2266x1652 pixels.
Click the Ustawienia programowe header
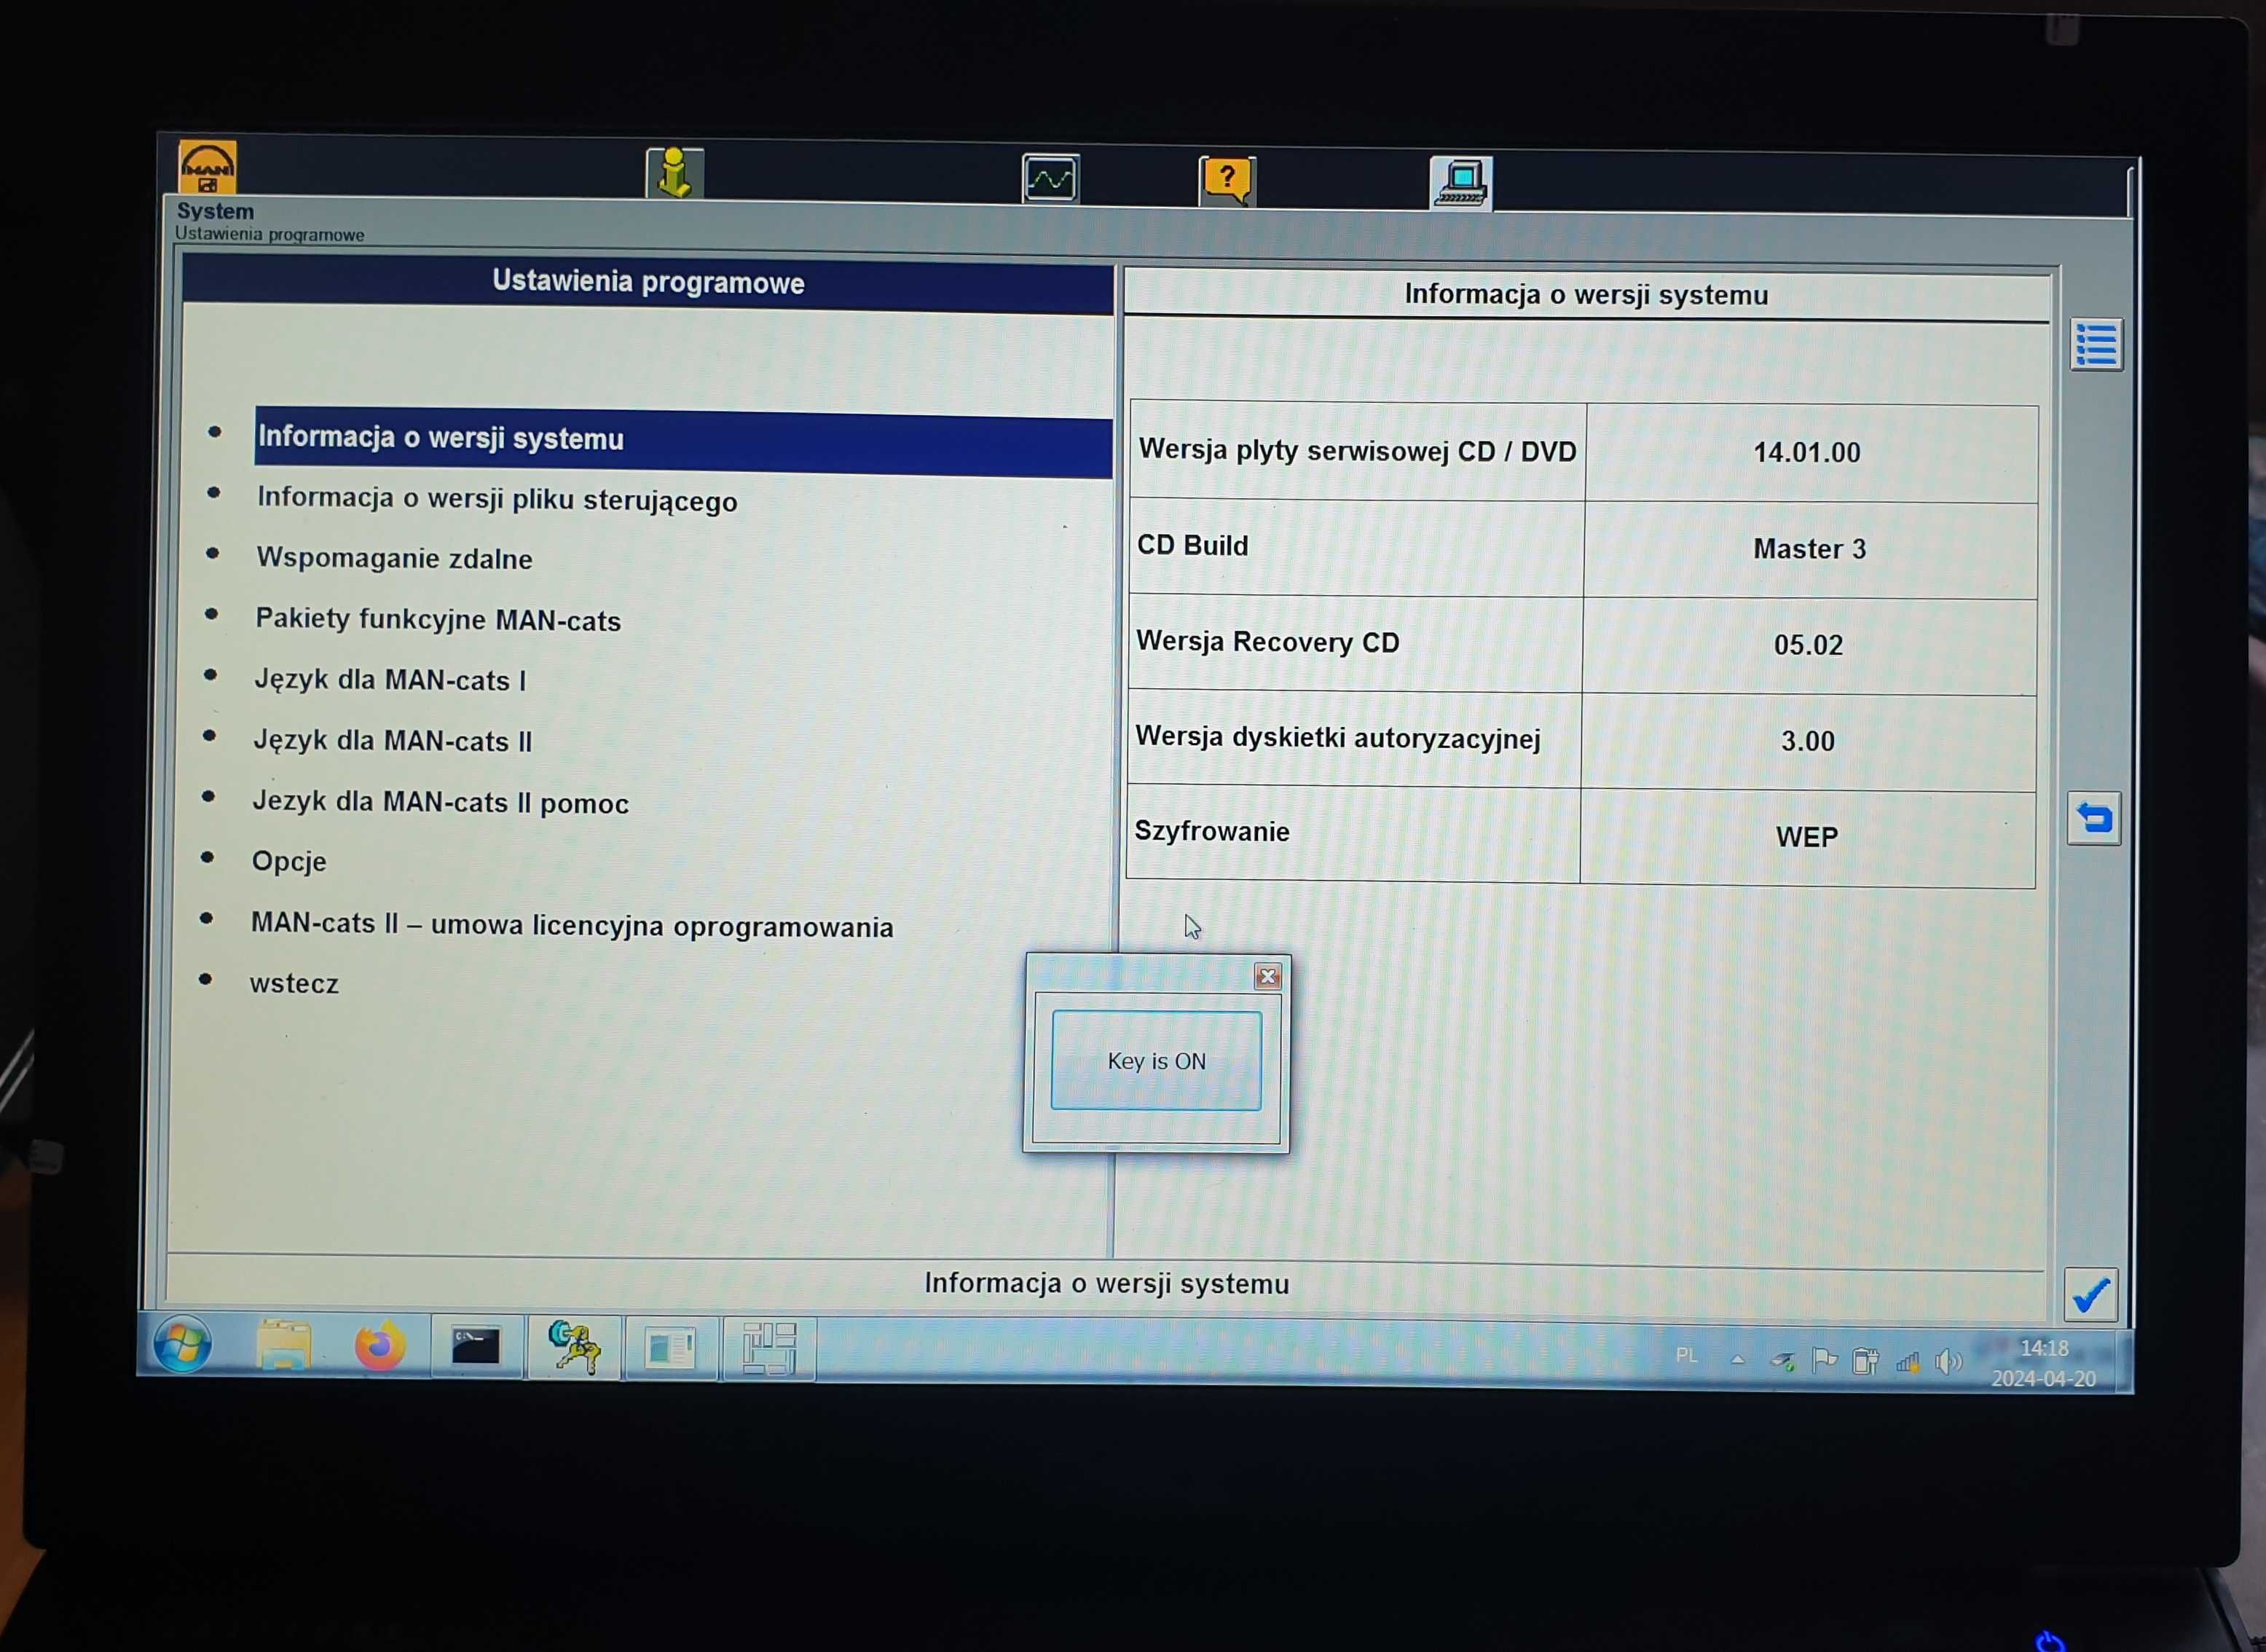pyautogui.click(x=648, y=282)
